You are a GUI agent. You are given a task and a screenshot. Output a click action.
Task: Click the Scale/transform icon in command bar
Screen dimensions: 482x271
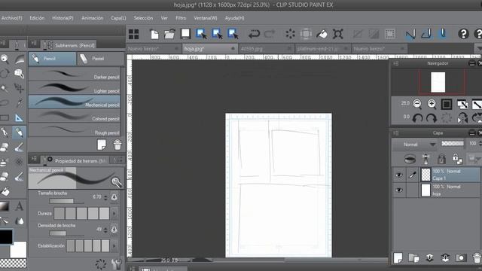(x=338, y=34)
